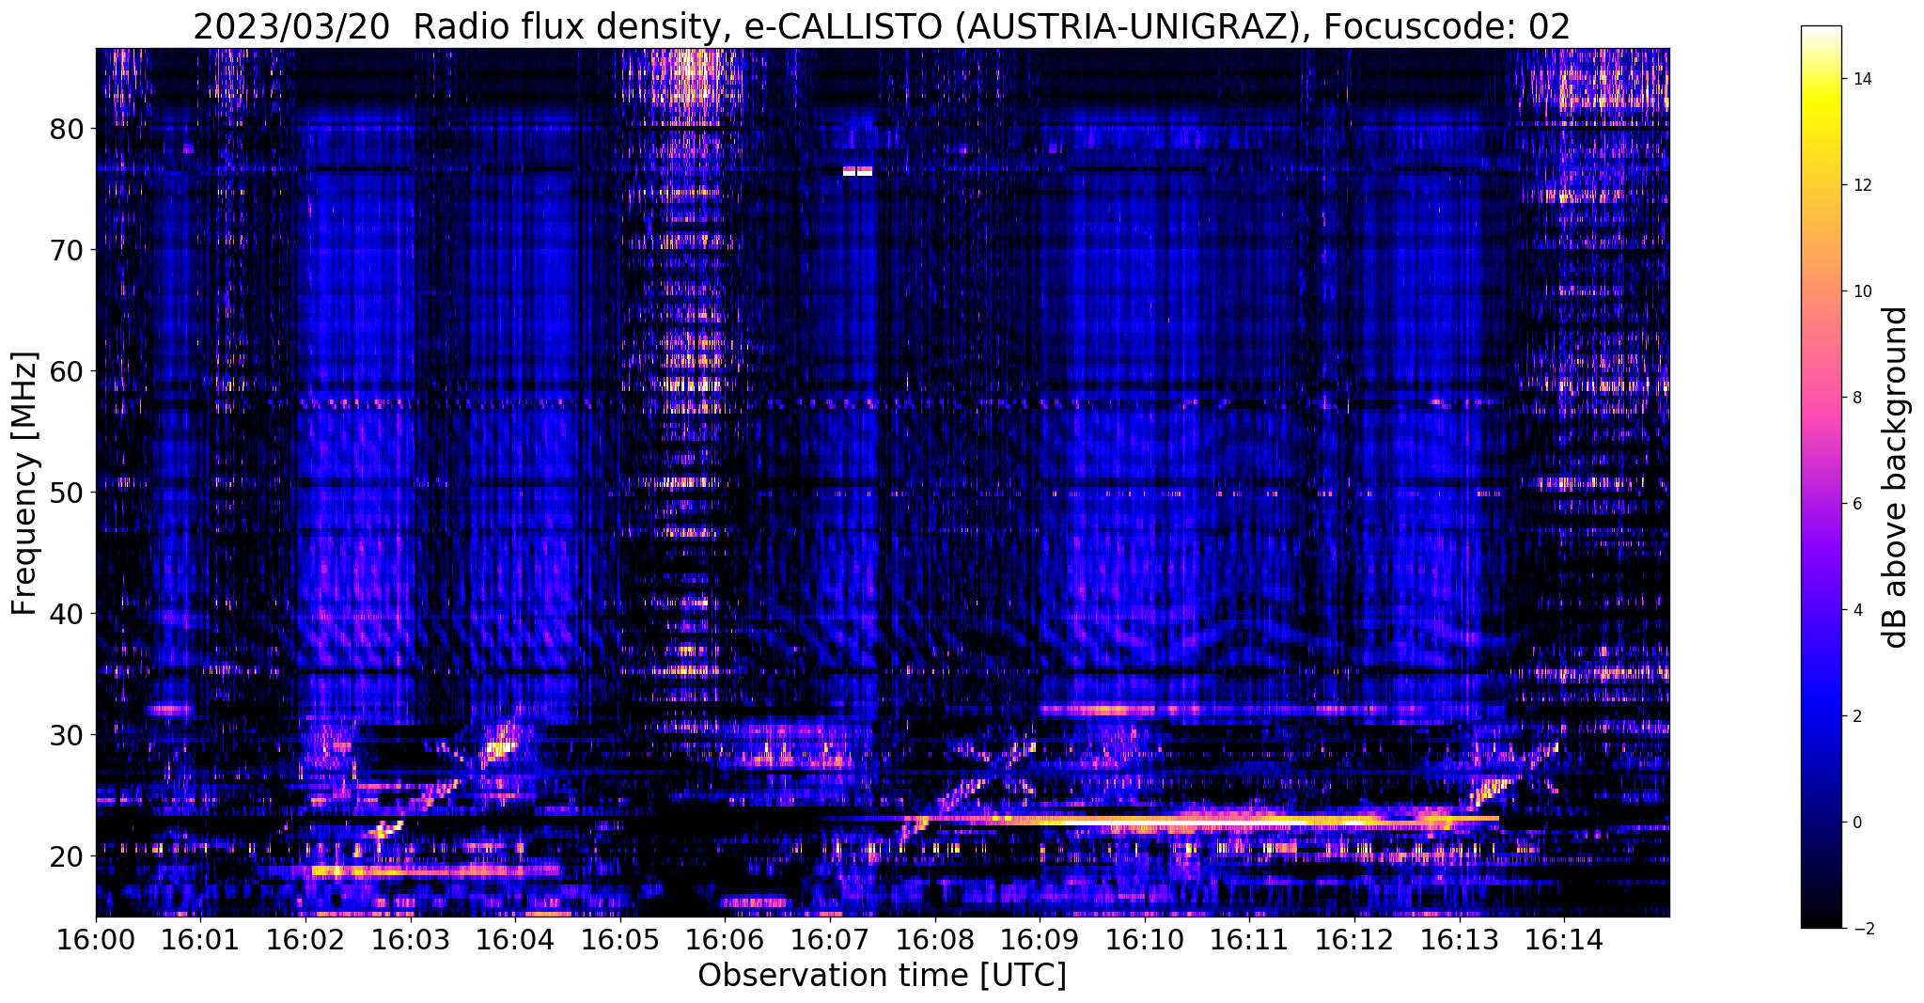Click the 16:08 time tick label
1924x1003 pixels.
click(x=935, y=940)
